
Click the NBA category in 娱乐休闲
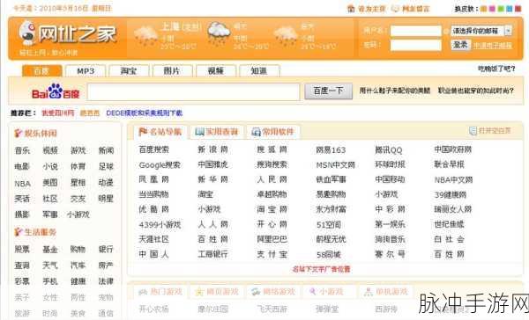[23, 184]
